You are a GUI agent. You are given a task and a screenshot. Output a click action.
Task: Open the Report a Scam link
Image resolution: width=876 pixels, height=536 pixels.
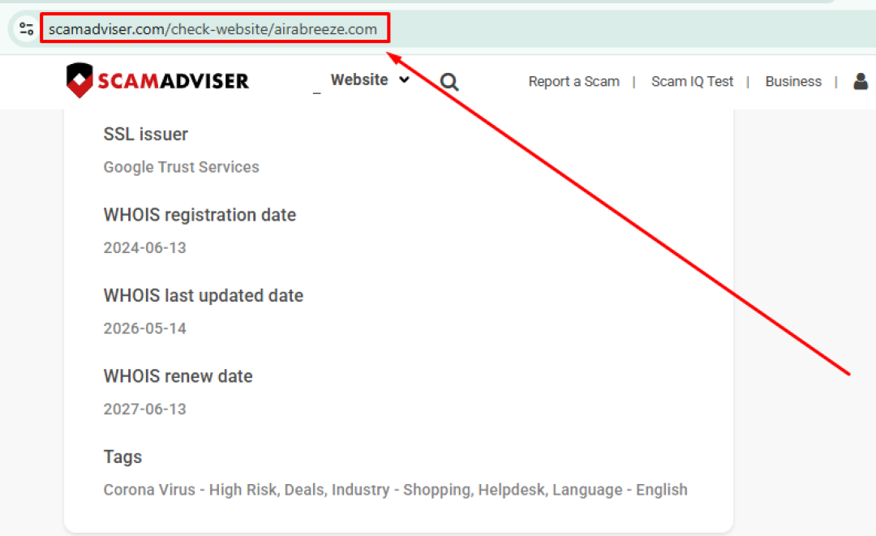tap(573, 82)
